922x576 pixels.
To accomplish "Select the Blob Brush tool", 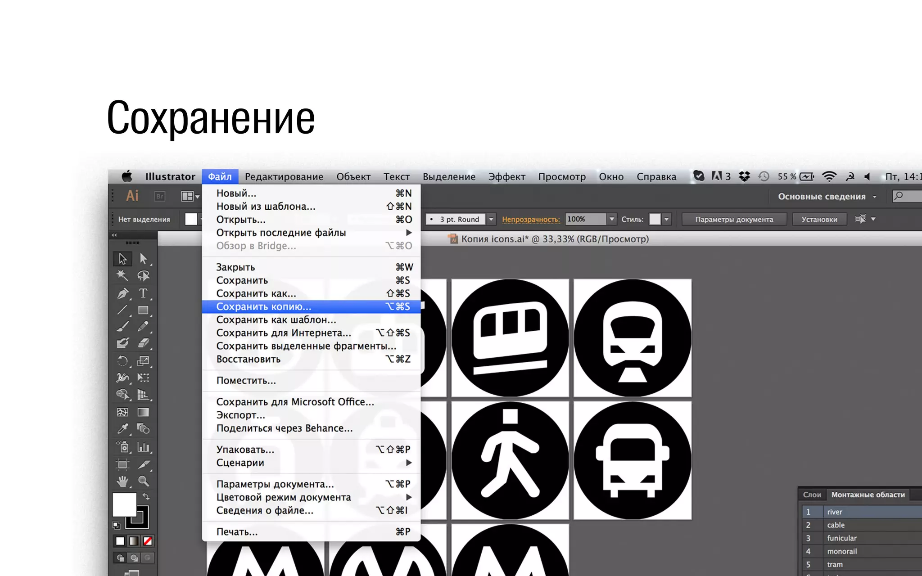I will 122,343.
